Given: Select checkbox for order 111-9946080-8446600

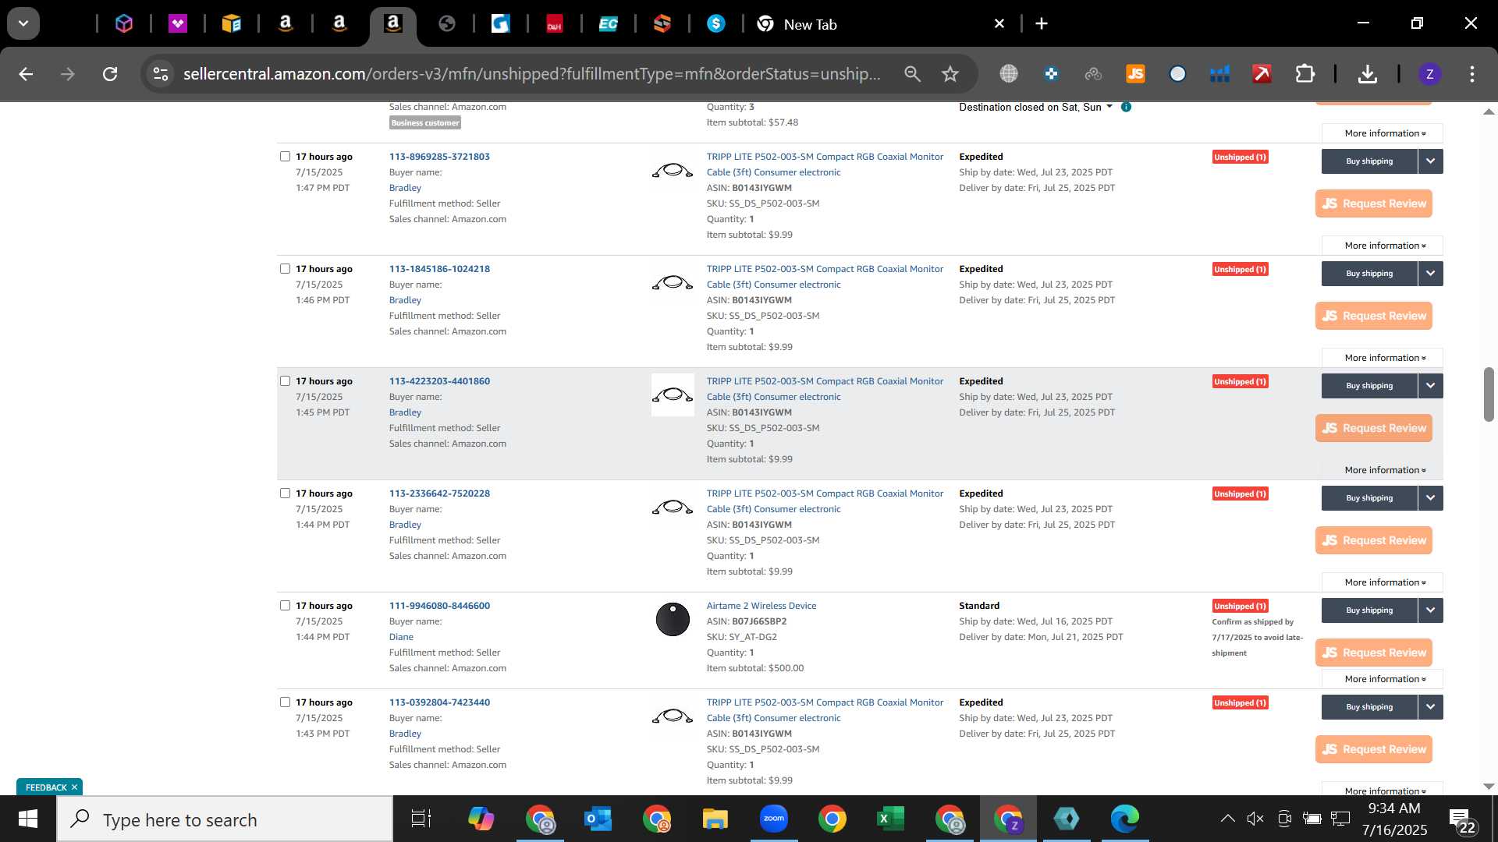Looking at the screenshot, I should point(285,606).
